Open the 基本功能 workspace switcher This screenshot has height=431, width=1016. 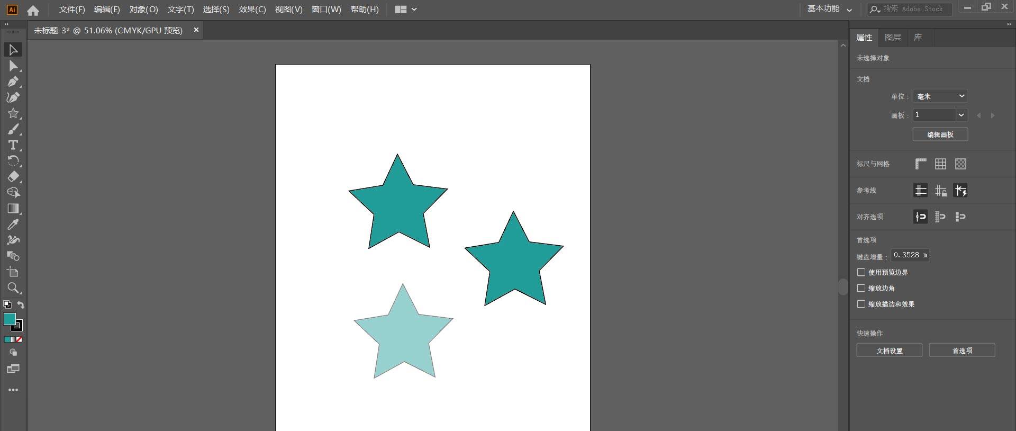pyautogui.click(x=829, y=9)
